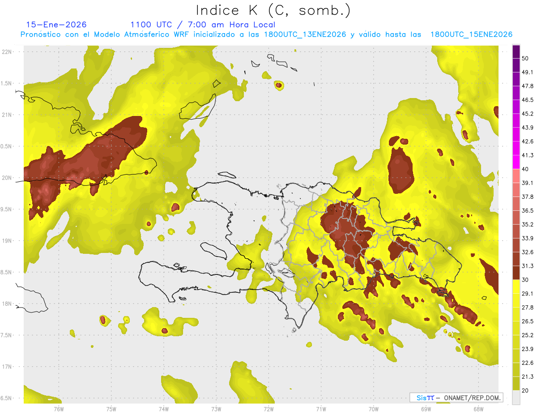Click color scale value '45.2'
Viewport: 537px width, 415px height.
tap(528, 114)
